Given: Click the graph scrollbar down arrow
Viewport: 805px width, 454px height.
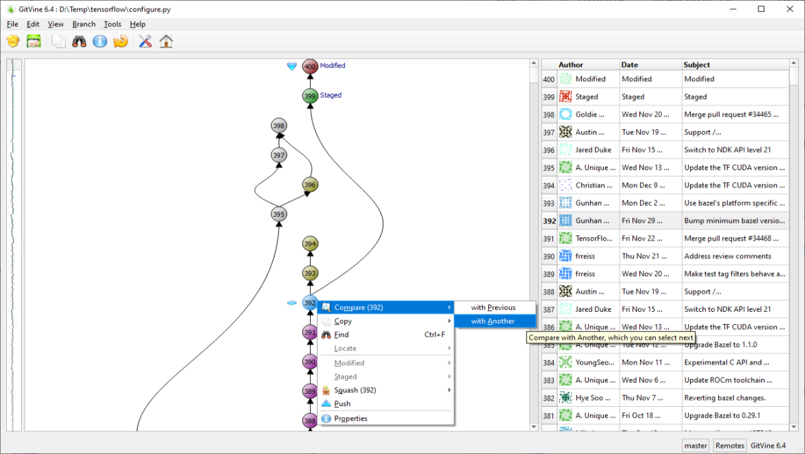Looking at the screenshot, I should 533,425.
